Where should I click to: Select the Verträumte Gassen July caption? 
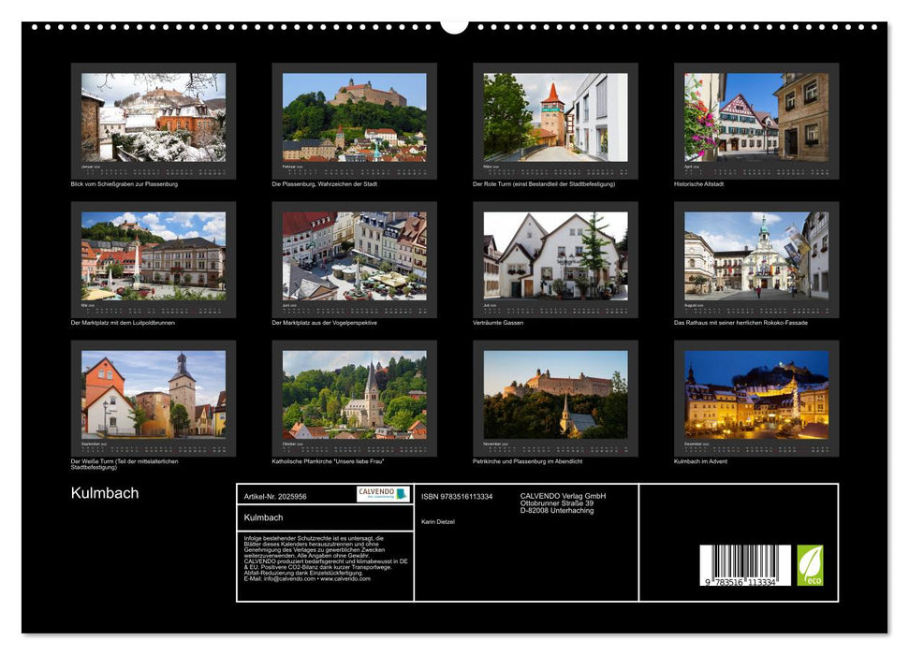pyautogui.click(x=497, y=321)
